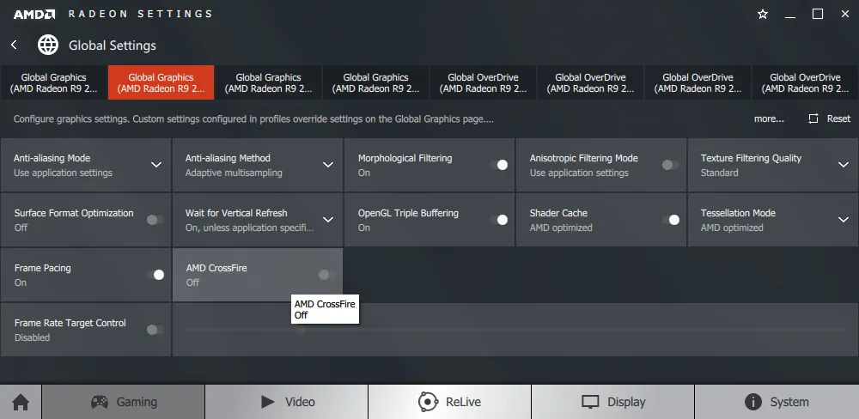Toggle Anisotropic Filtering Mode switch

[x=671, y=165]
